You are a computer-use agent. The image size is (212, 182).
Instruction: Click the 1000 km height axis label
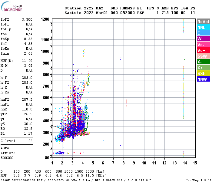(x=45, y=51)
